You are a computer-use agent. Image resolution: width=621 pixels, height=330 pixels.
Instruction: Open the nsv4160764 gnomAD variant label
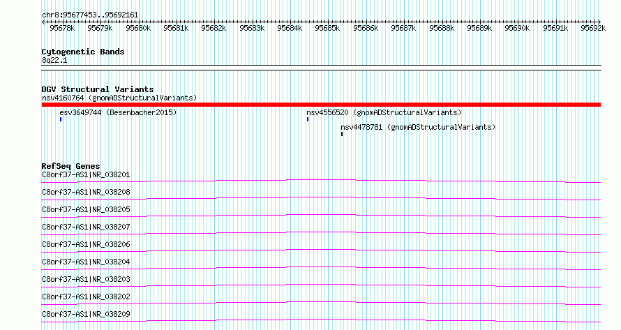119,98
